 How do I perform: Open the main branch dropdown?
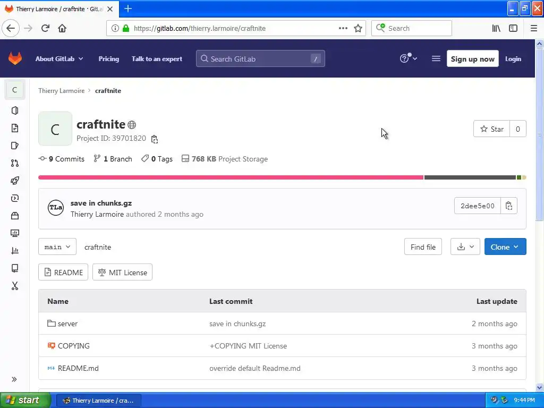tap(57, 246)
